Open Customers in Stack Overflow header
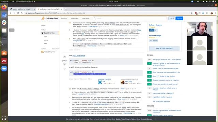The height and width of the screenshot is (122, 218). (75, 18)
